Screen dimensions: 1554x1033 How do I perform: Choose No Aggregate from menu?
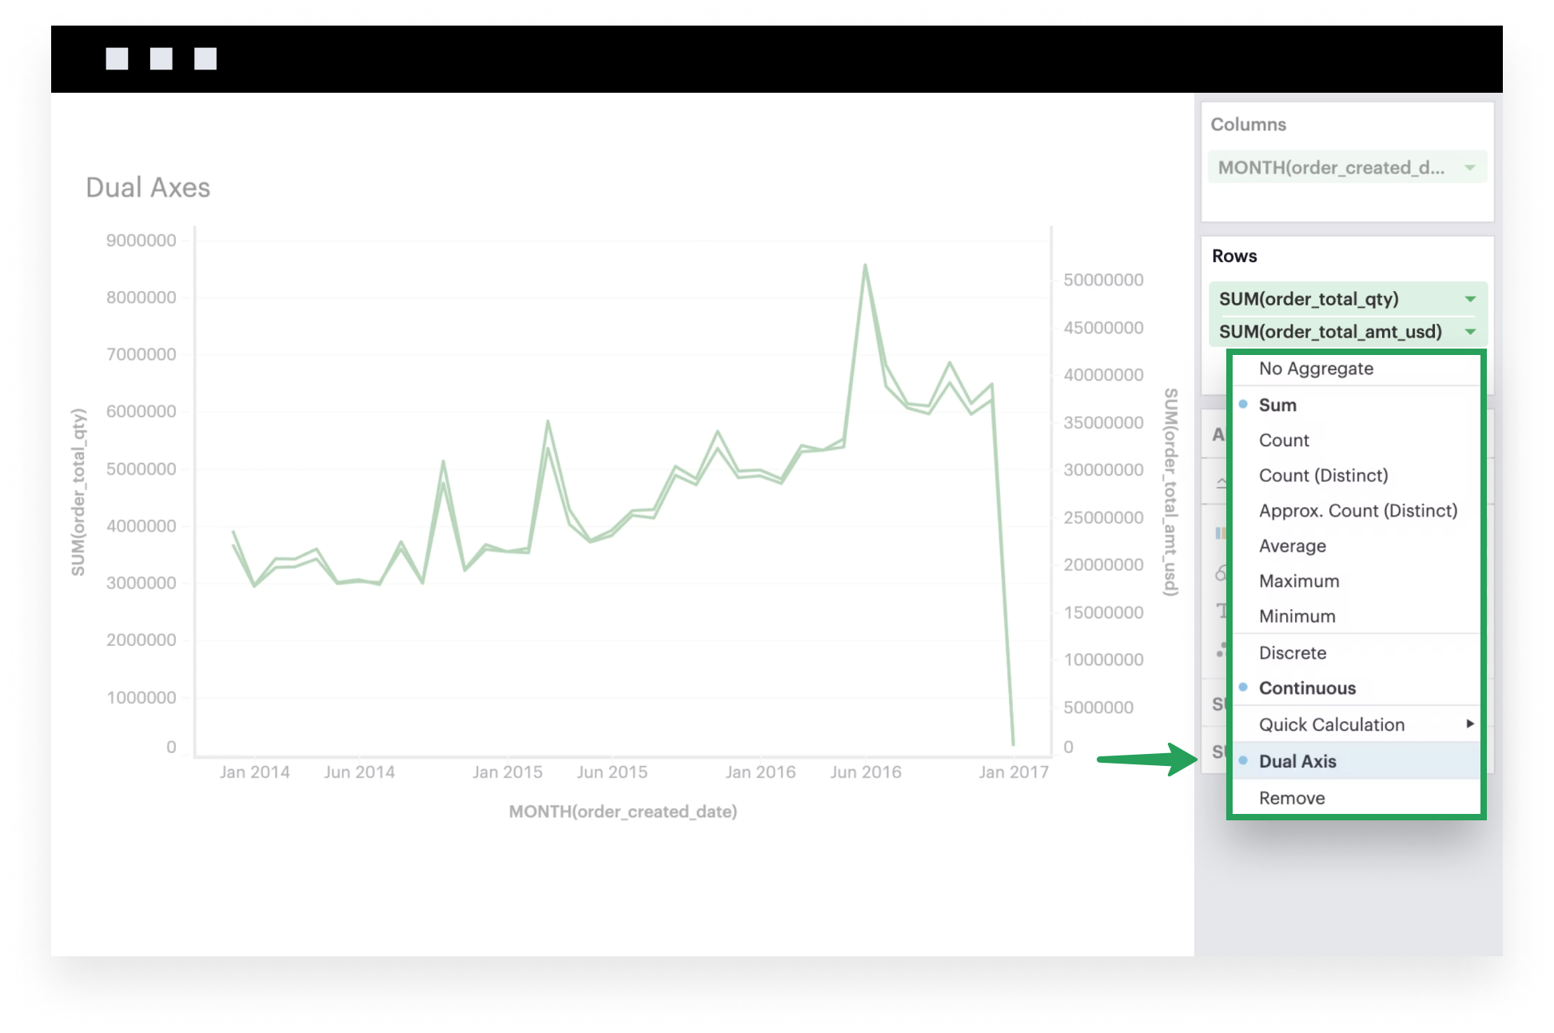click(1316, 369)
